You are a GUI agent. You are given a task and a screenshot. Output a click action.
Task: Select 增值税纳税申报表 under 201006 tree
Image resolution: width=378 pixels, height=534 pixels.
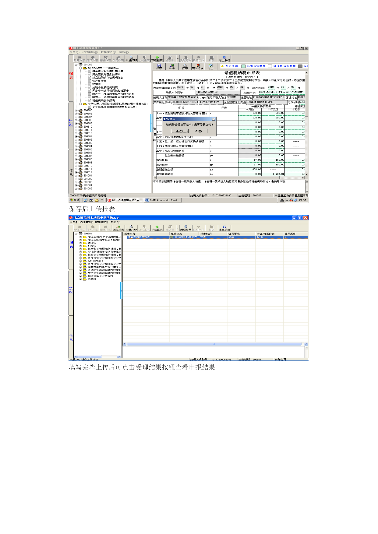[x=104, y=100]
